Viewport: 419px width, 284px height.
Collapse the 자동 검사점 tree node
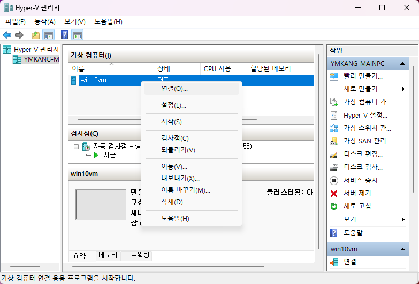coord(76,147)
